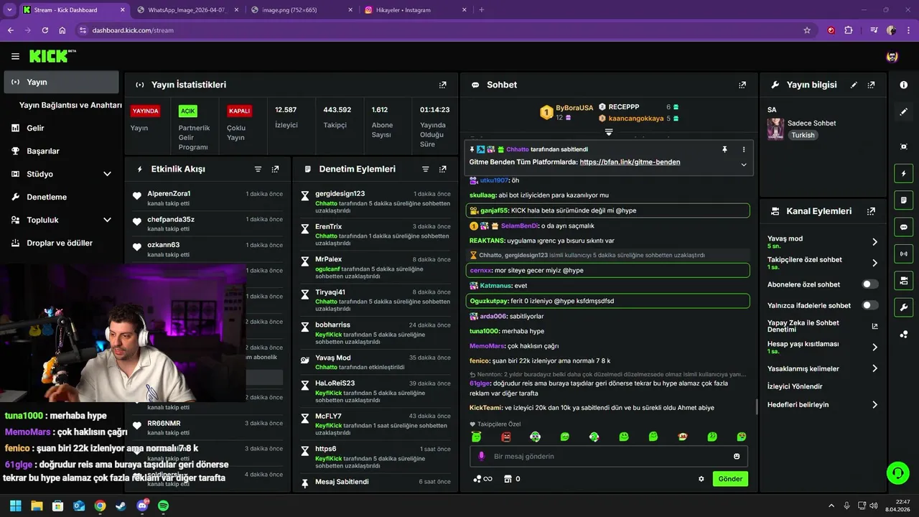Click the pencil icon in right rail
Screen dimensions: 919x517
pos(903,112)
